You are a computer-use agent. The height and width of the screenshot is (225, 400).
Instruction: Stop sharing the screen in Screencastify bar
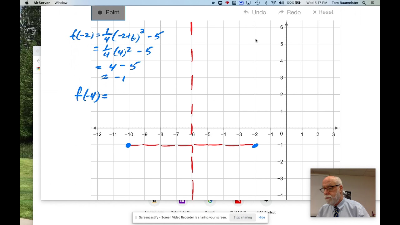click(242, 217)
